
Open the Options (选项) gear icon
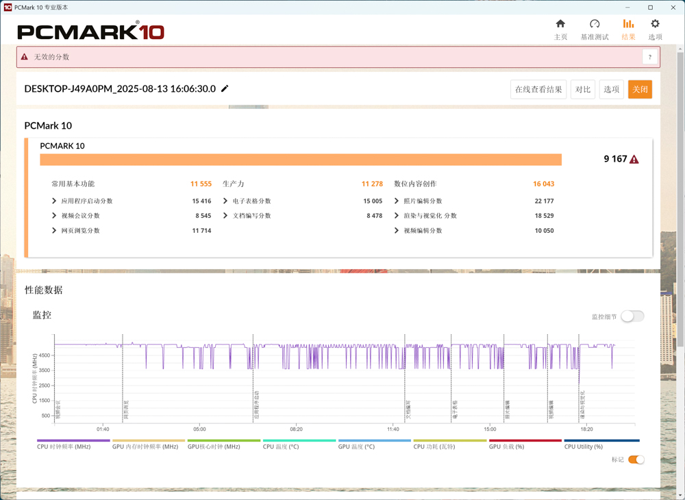655,25
